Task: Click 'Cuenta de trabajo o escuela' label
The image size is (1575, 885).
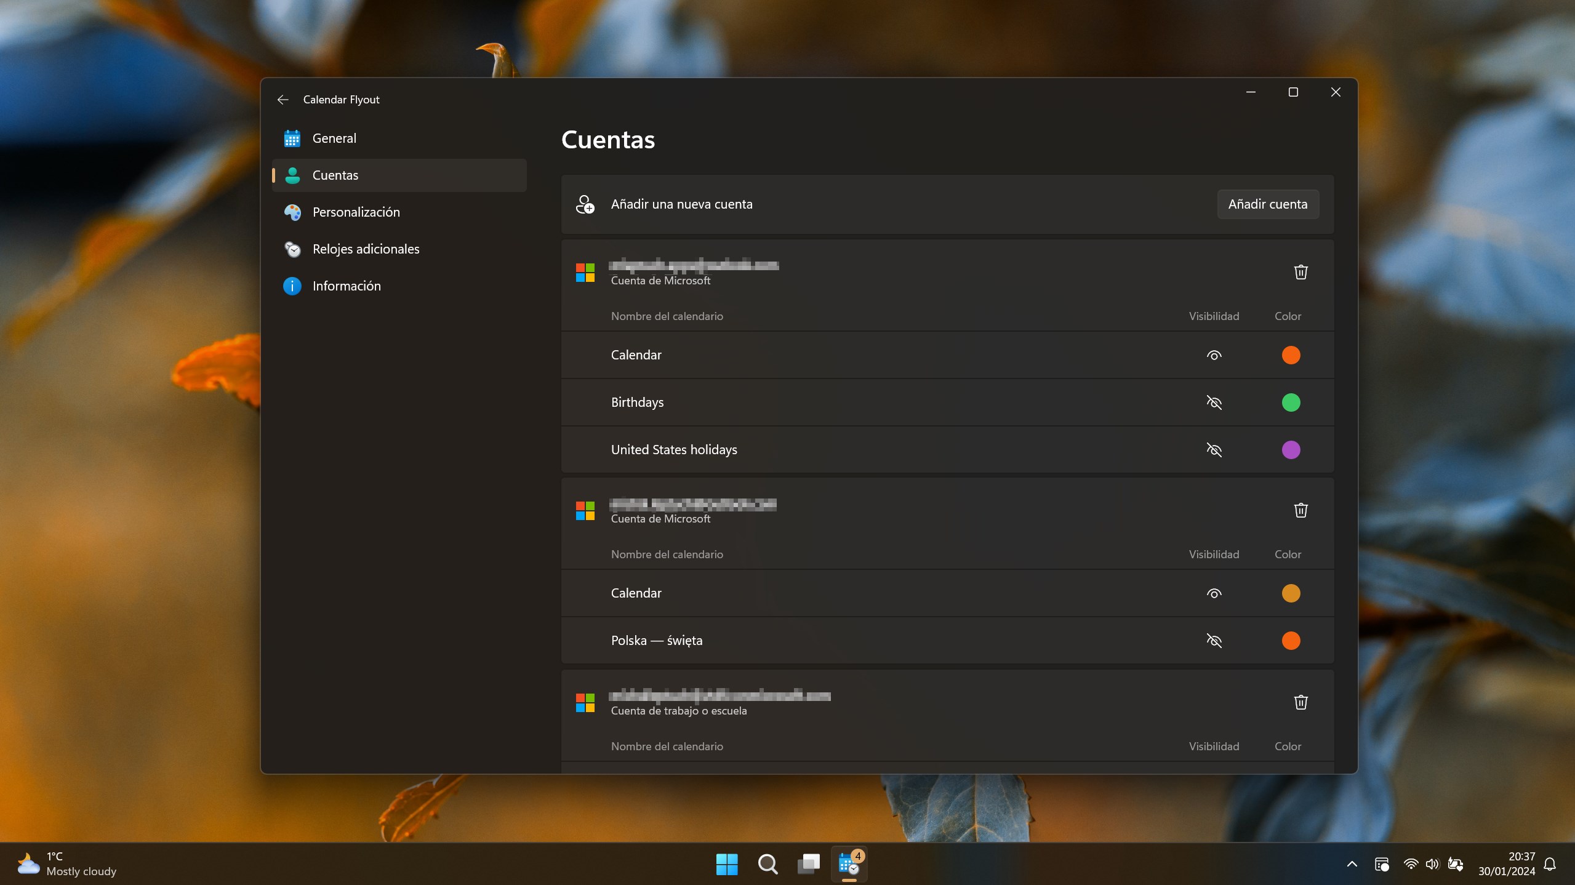Action: 679,711
